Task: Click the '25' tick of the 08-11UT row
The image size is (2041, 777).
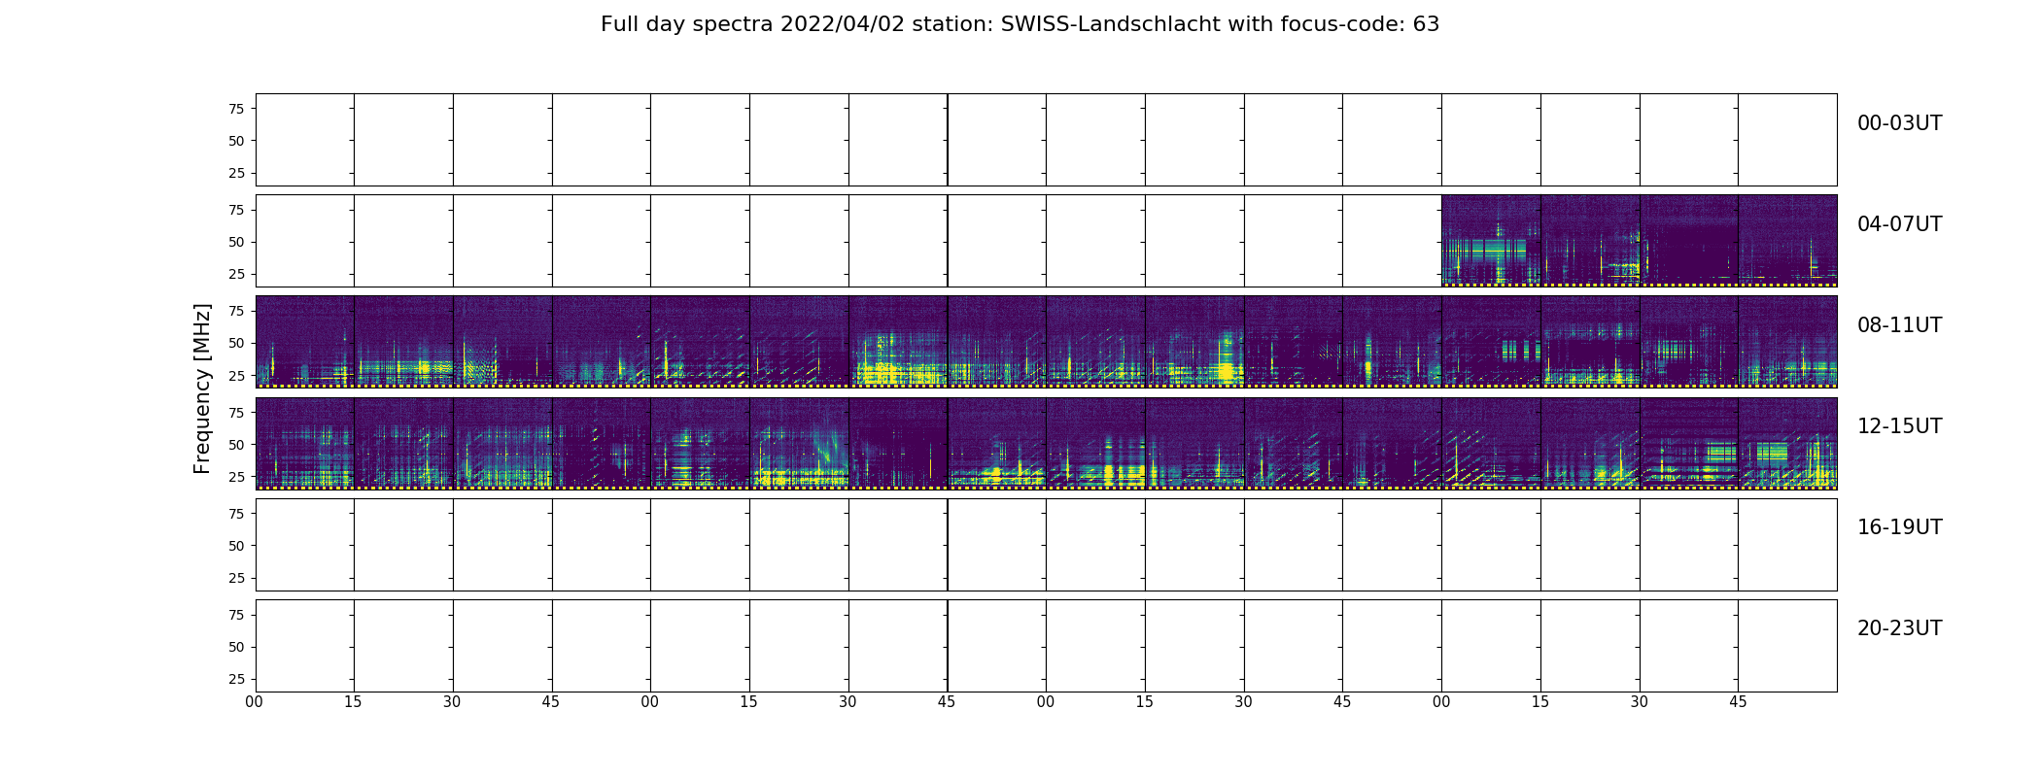Action: [x=236, y=375]
